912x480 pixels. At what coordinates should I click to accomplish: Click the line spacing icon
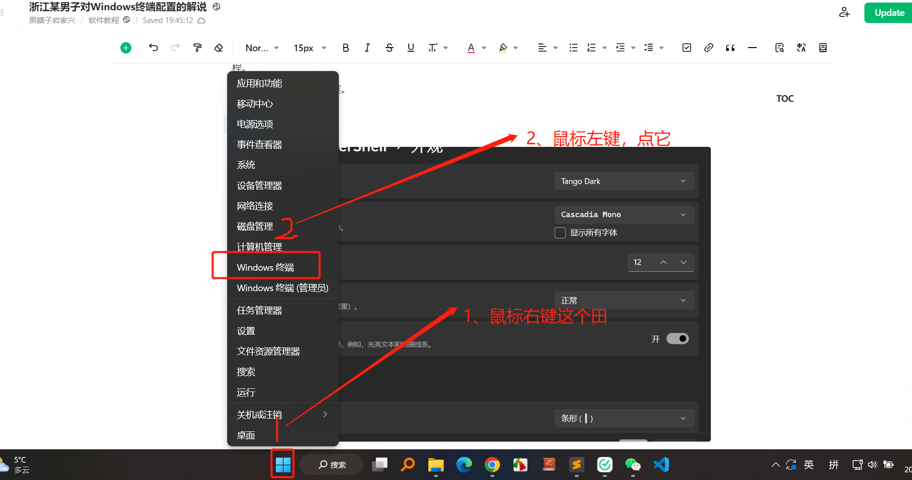[x=648, y=48]
